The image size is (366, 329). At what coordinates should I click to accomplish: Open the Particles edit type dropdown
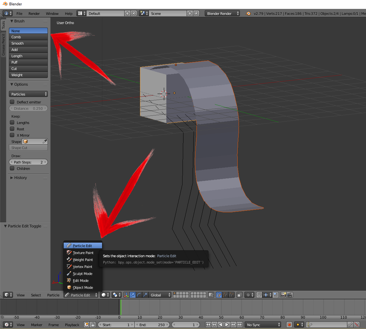coord(28,94)
